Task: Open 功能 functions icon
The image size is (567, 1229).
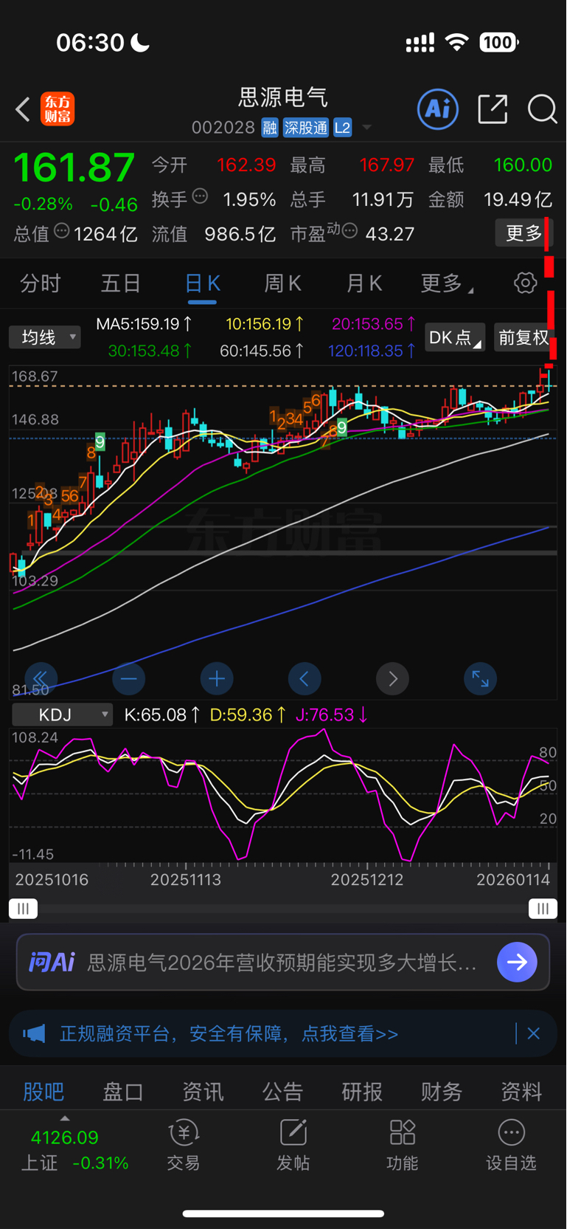Action: 402,1146
